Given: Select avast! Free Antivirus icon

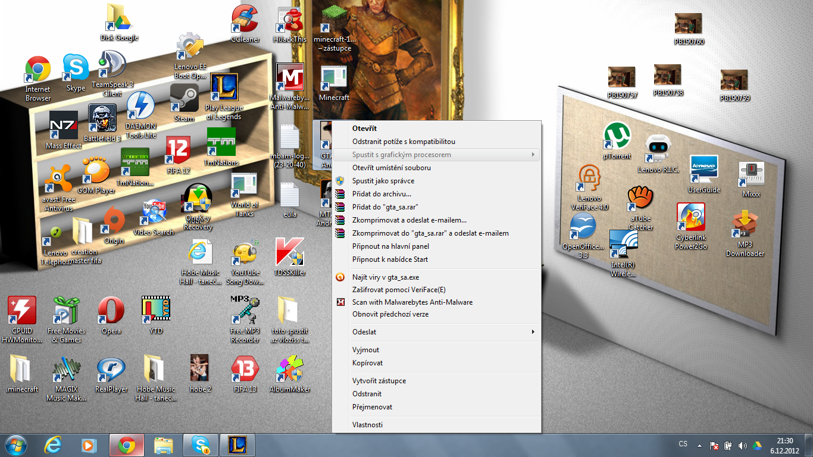Looking at the screenshot, I should (59, 187).
